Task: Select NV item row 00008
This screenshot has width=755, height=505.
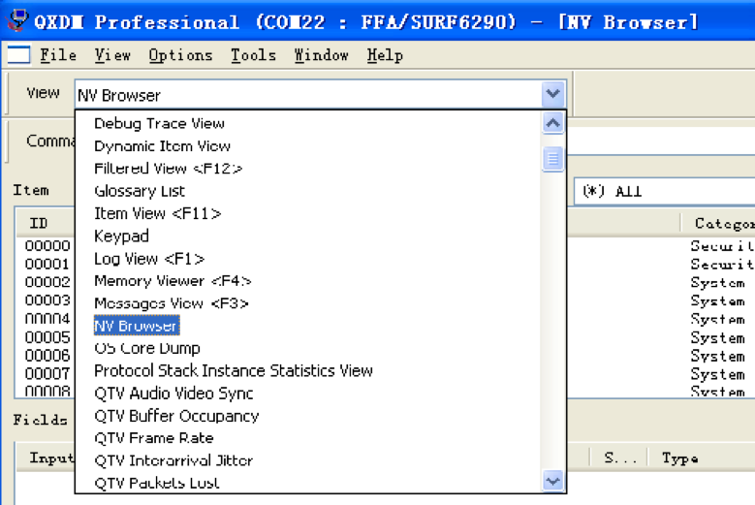Action: pos(47,391)
